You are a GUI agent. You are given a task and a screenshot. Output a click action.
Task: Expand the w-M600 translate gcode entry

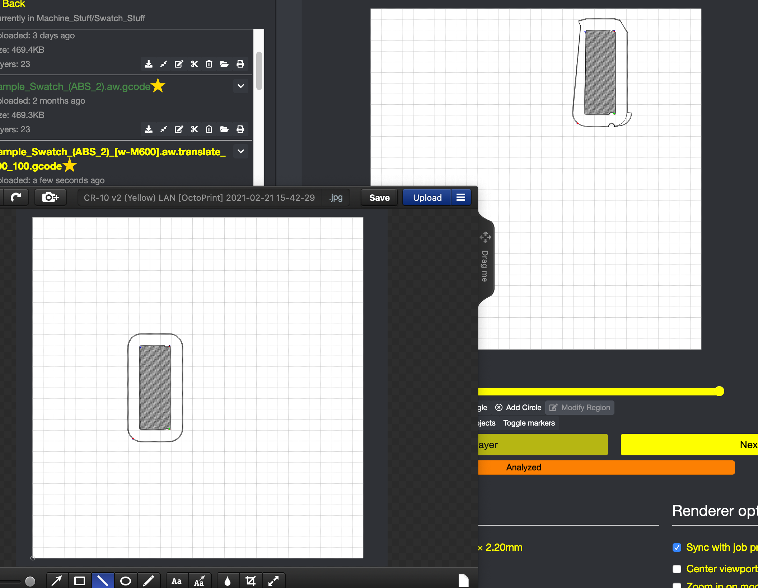(x=241, y=151)
